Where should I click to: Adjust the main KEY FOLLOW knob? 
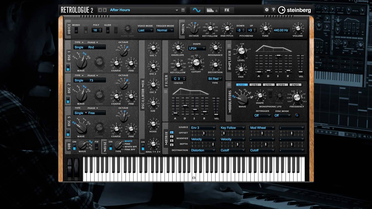210,28
